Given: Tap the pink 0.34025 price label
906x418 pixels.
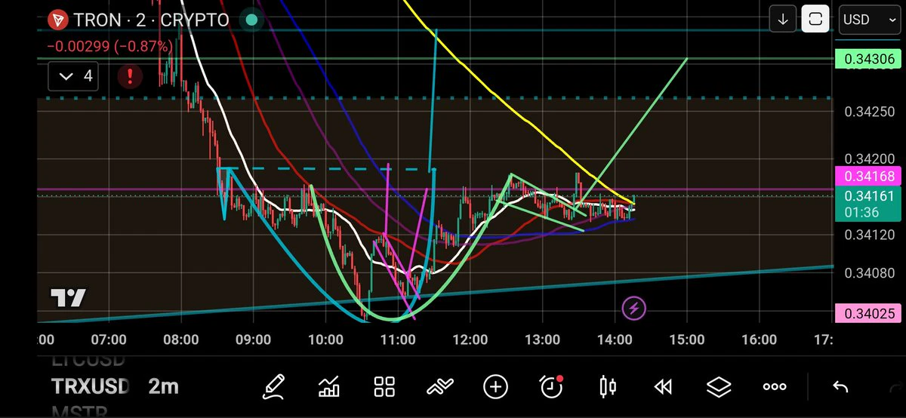Looking at the screenshot, I should [x=868, y=313].
